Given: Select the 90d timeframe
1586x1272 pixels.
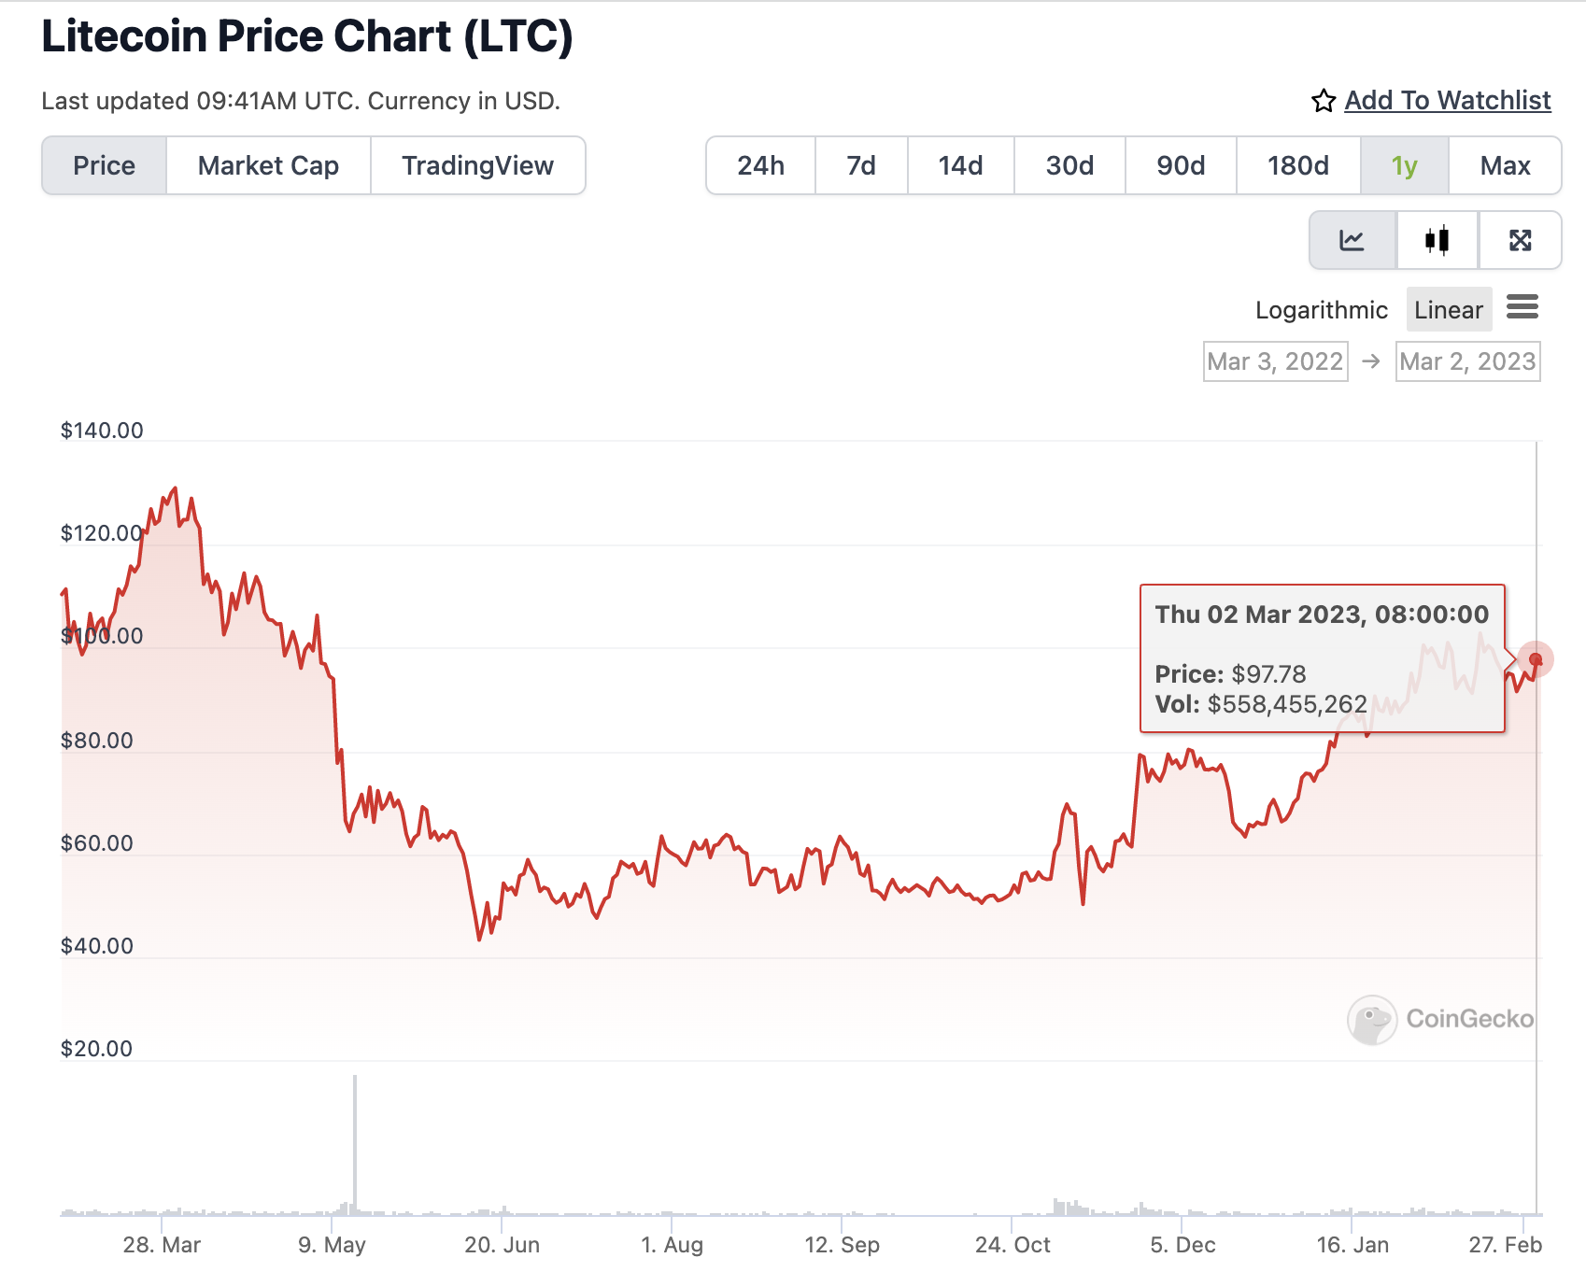Looking at the screenshot, I should (x=1180, y=165).
